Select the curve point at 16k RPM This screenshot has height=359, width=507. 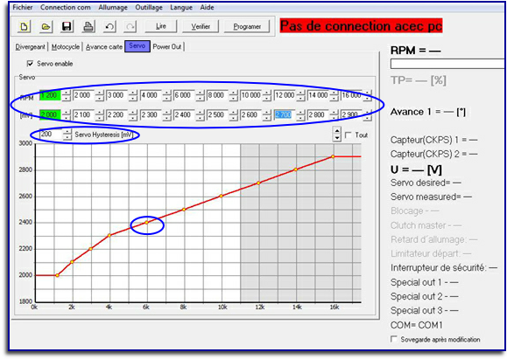point(333,156)
